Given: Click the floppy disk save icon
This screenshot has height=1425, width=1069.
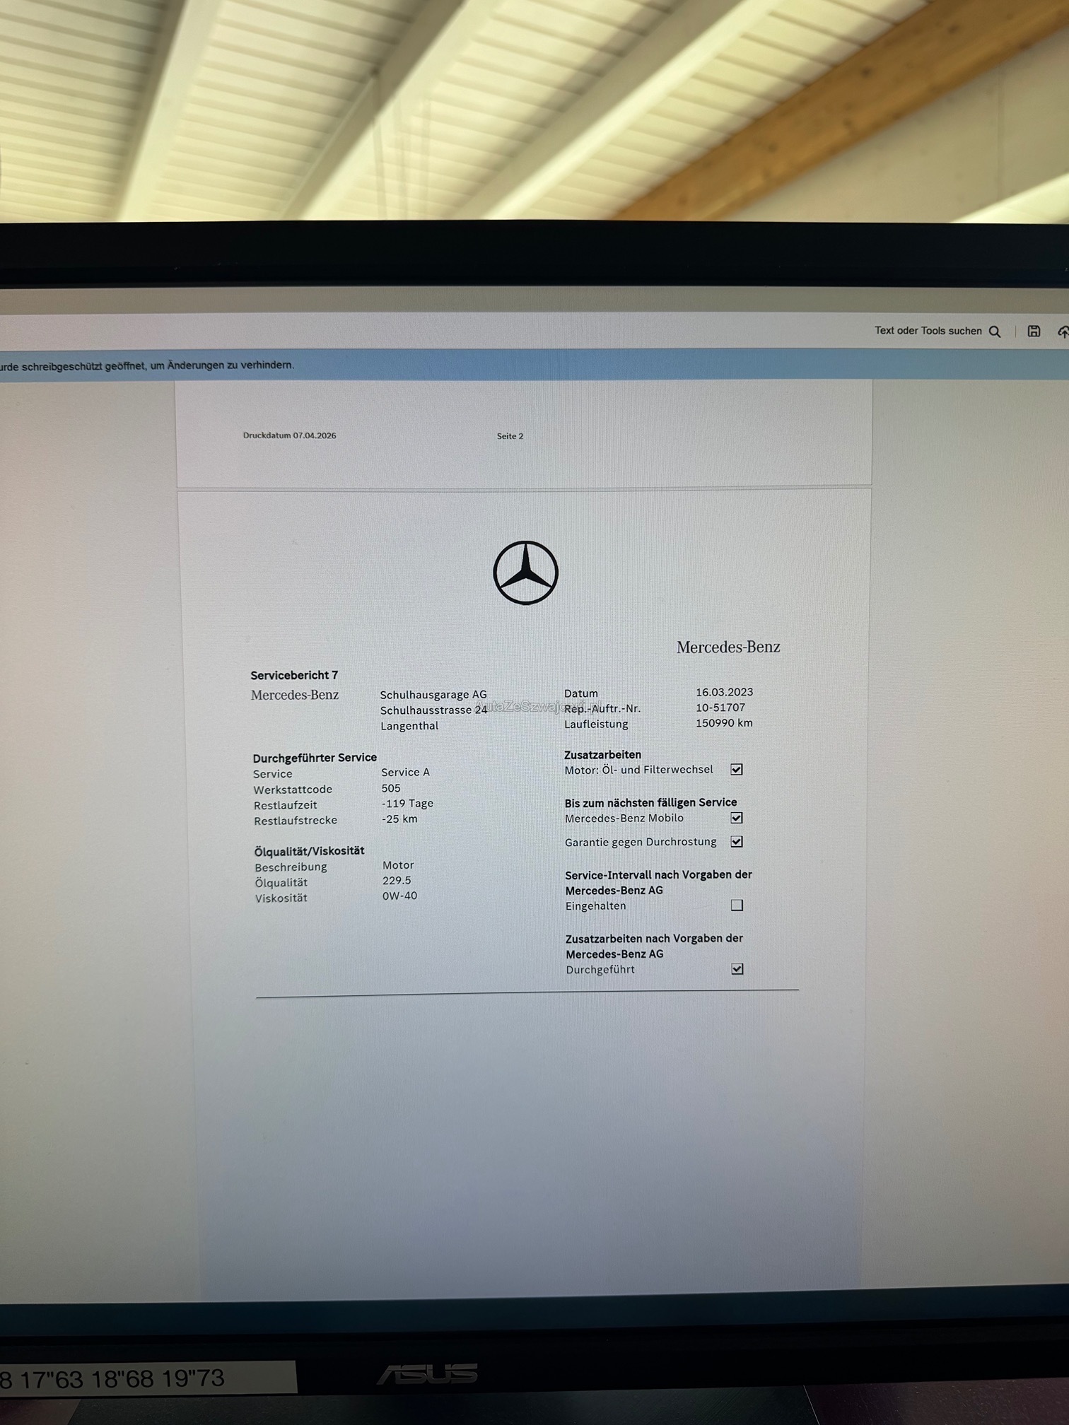Looking at the screenshot, I should (x=1034, y=331).
